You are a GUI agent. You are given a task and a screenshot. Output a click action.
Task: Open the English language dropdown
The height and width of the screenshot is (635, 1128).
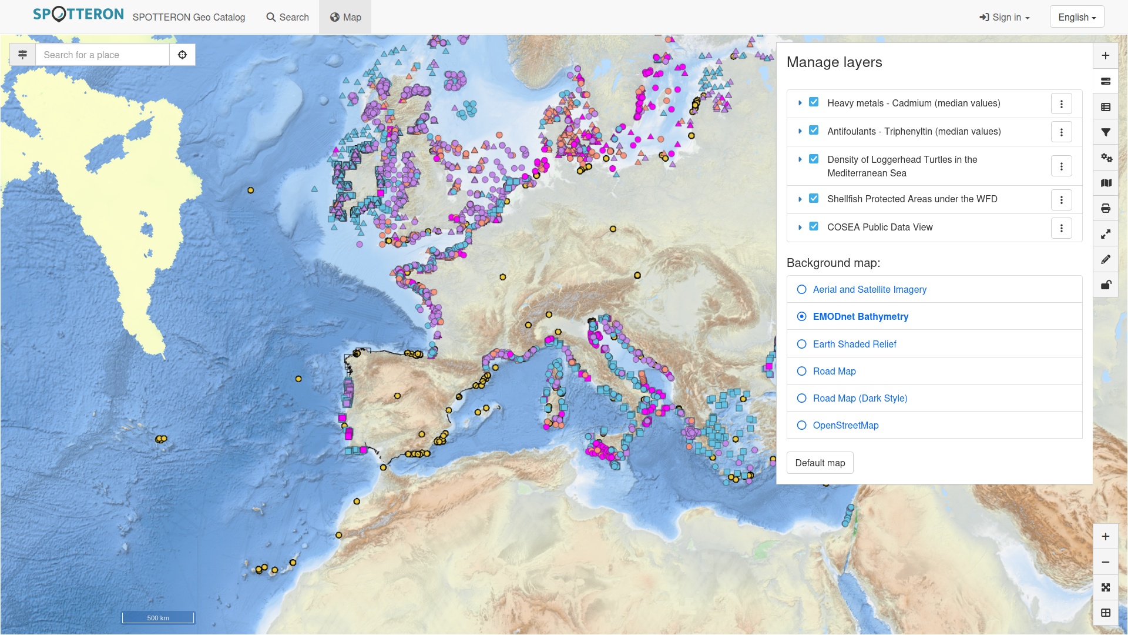pos(1077,16)
